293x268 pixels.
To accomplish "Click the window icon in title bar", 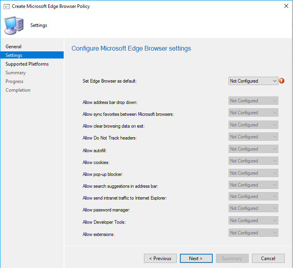I will click(7, 6).
